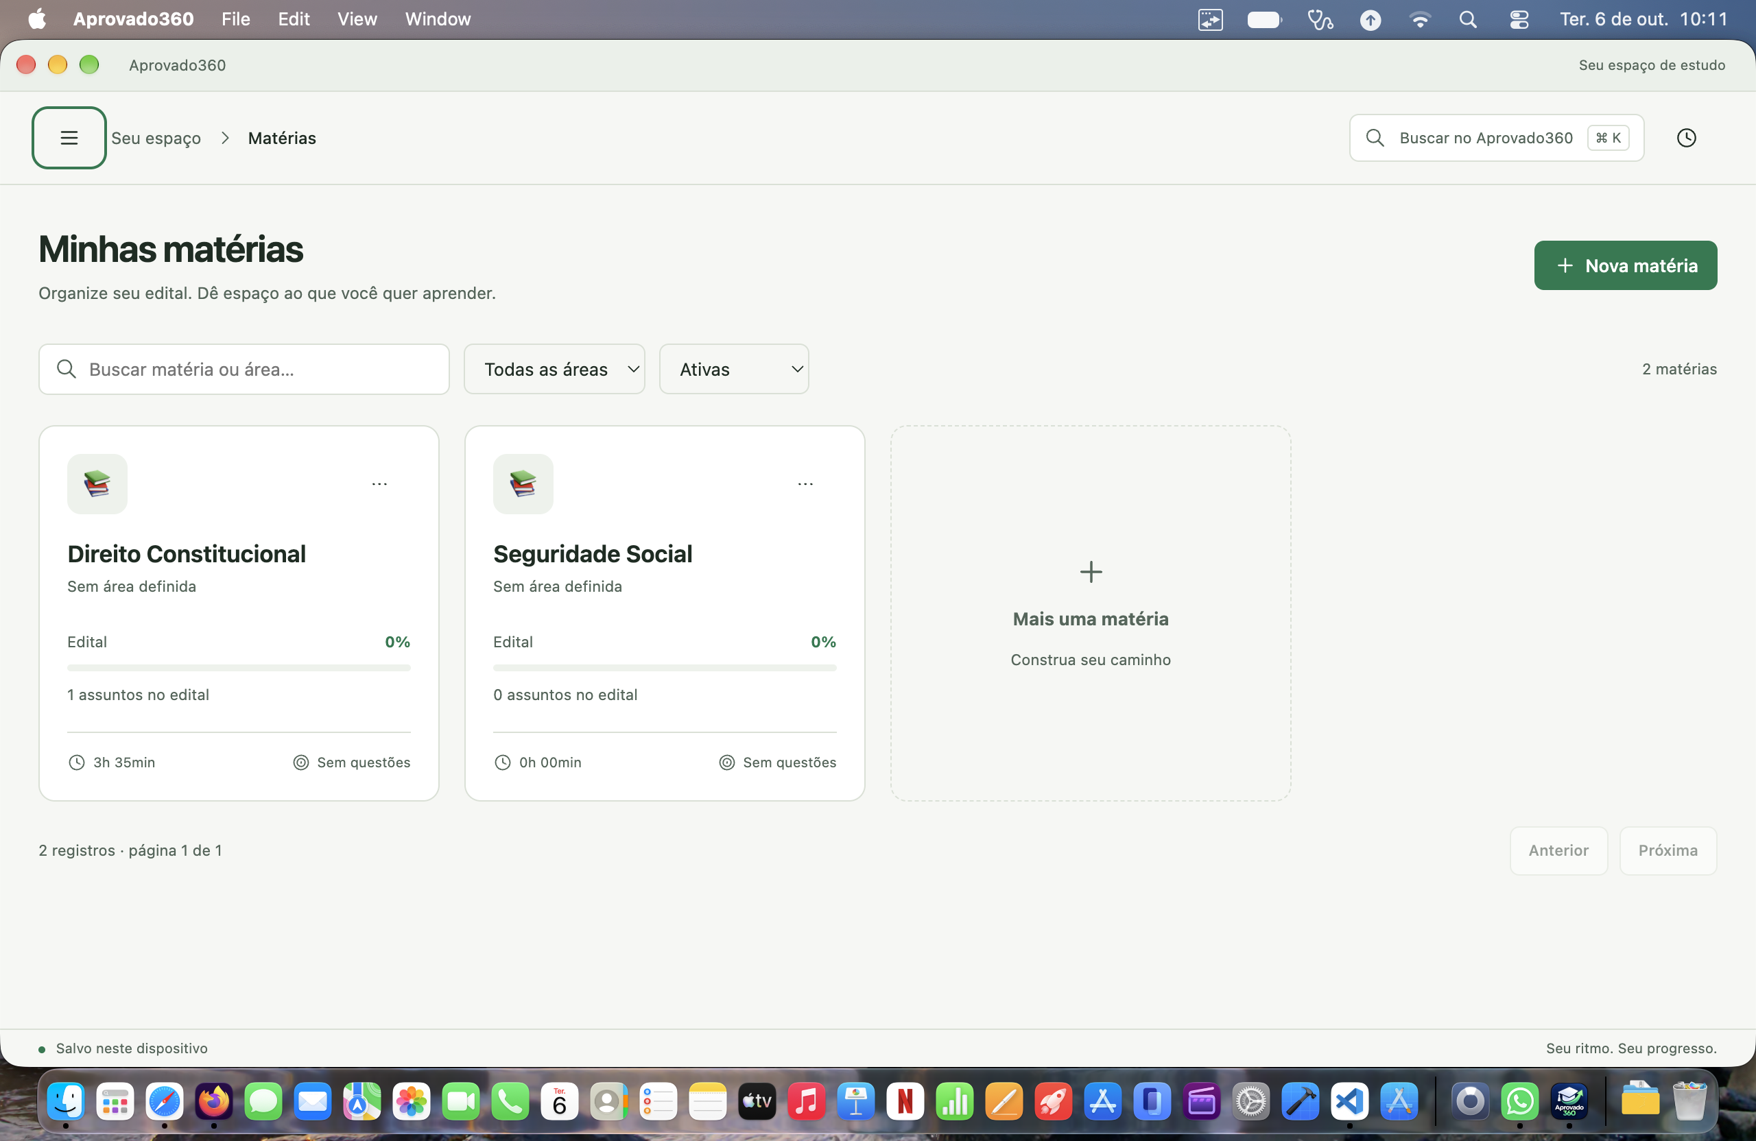Open the Trash in the Dock

click(1689, 1102)
